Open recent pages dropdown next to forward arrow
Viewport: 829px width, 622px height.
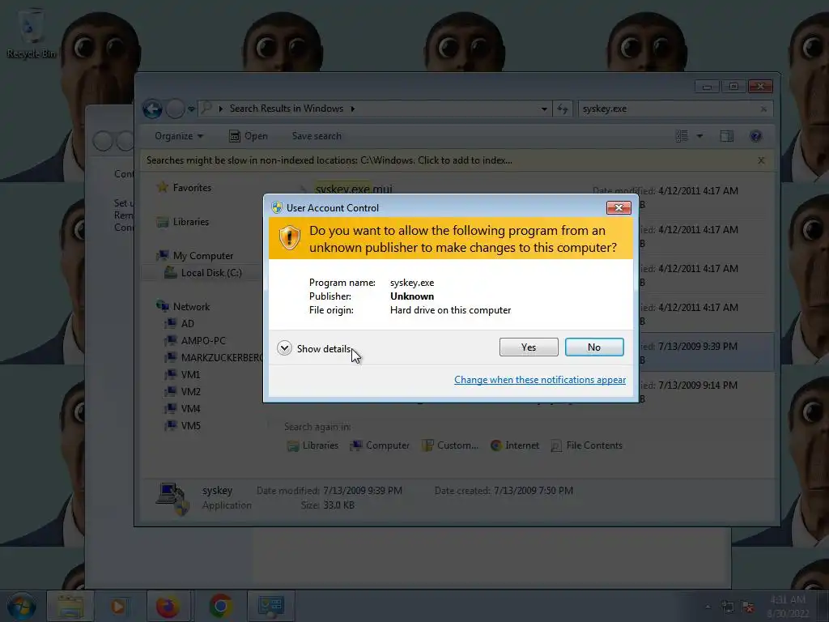(191, 109)
